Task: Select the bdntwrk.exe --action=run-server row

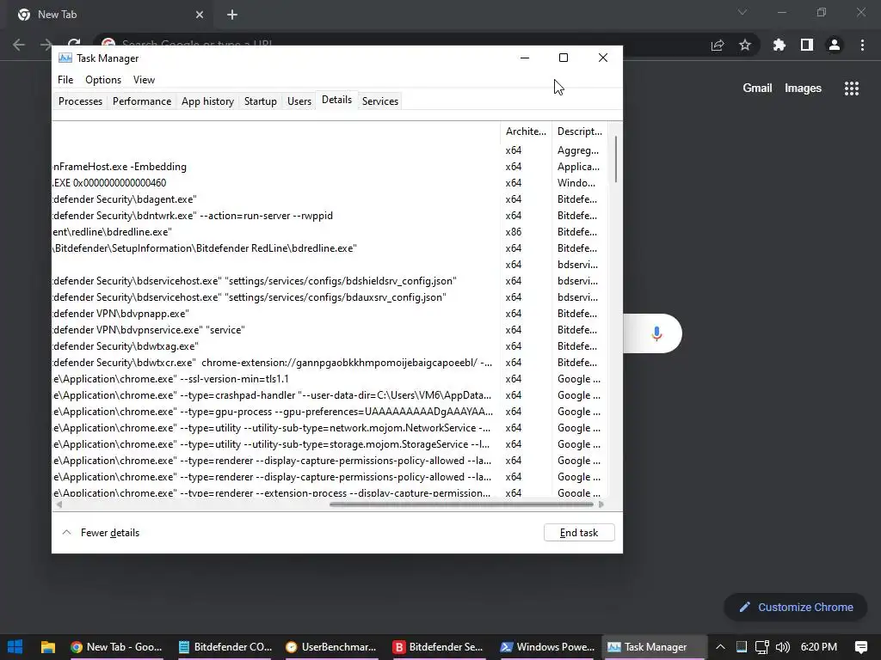Action: tap(330, 216)
